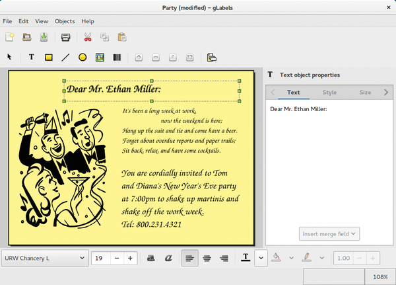Open the line color dropdown arrow
This screenshot has height=285, width=396.
[x=322, y=258]
